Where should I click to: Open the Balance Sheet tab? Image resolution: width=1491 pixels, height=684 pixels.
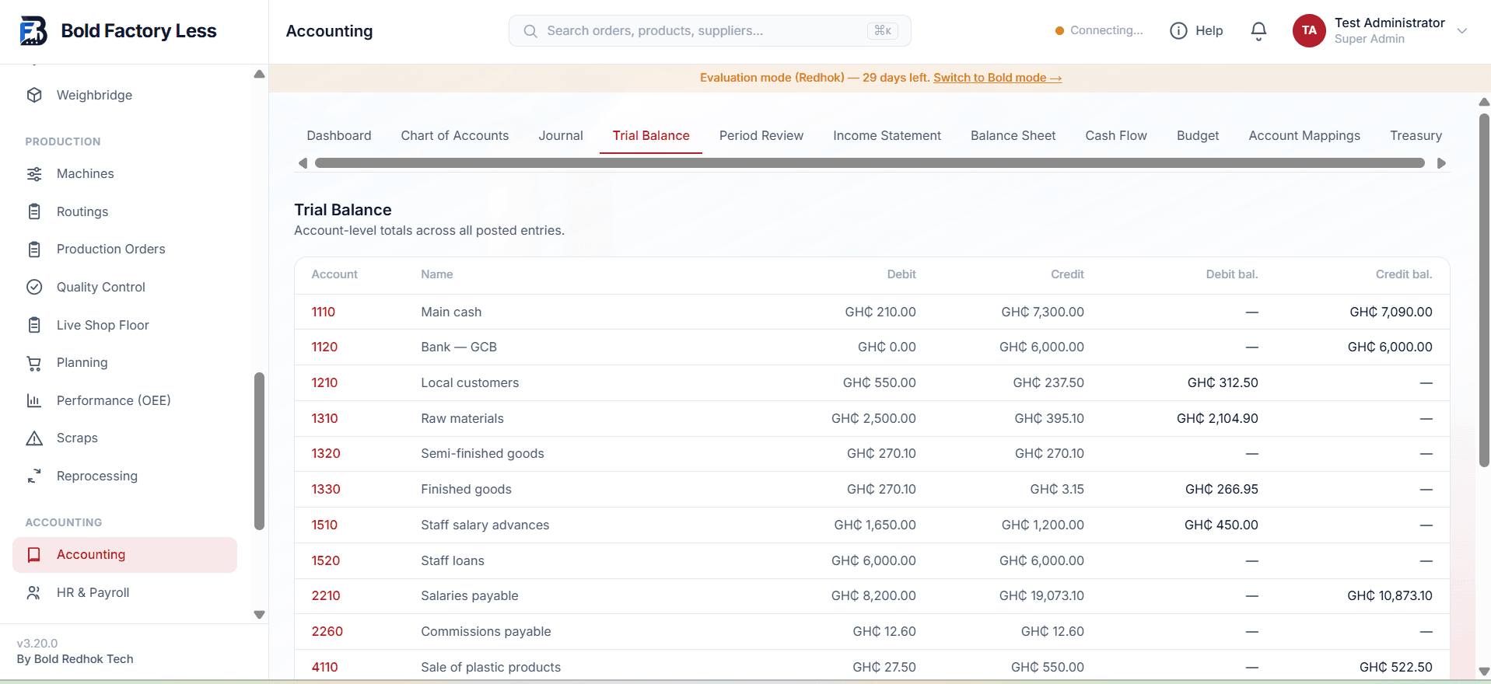pos(1013,135)
